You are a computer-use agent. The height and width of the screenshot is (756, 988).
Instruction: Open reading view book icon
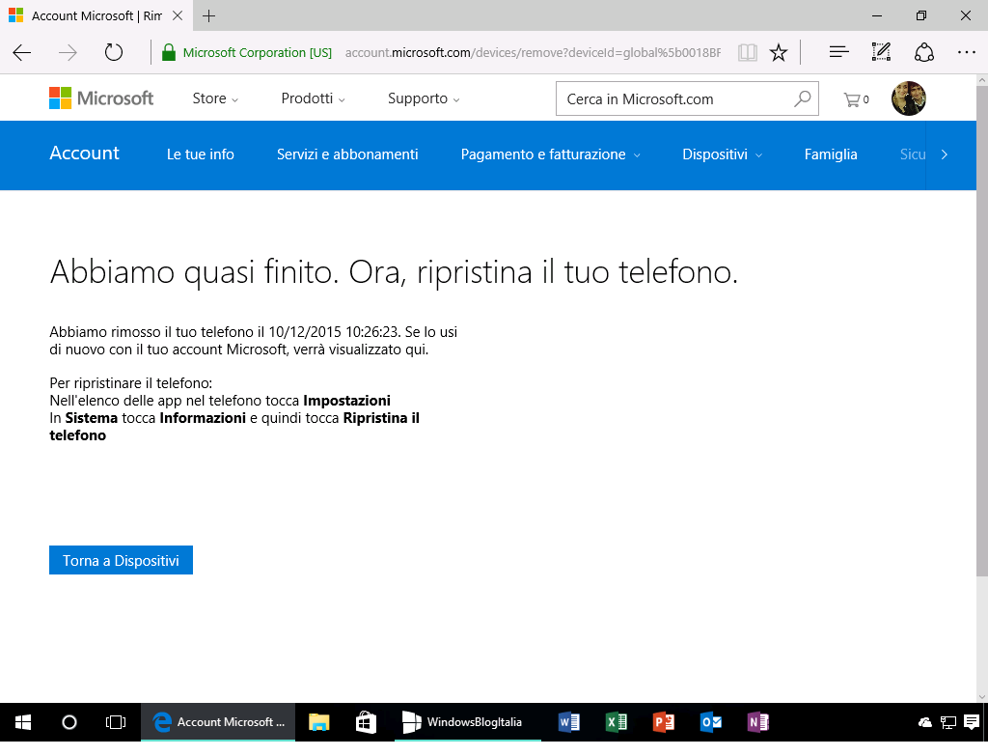pos(748,52)
